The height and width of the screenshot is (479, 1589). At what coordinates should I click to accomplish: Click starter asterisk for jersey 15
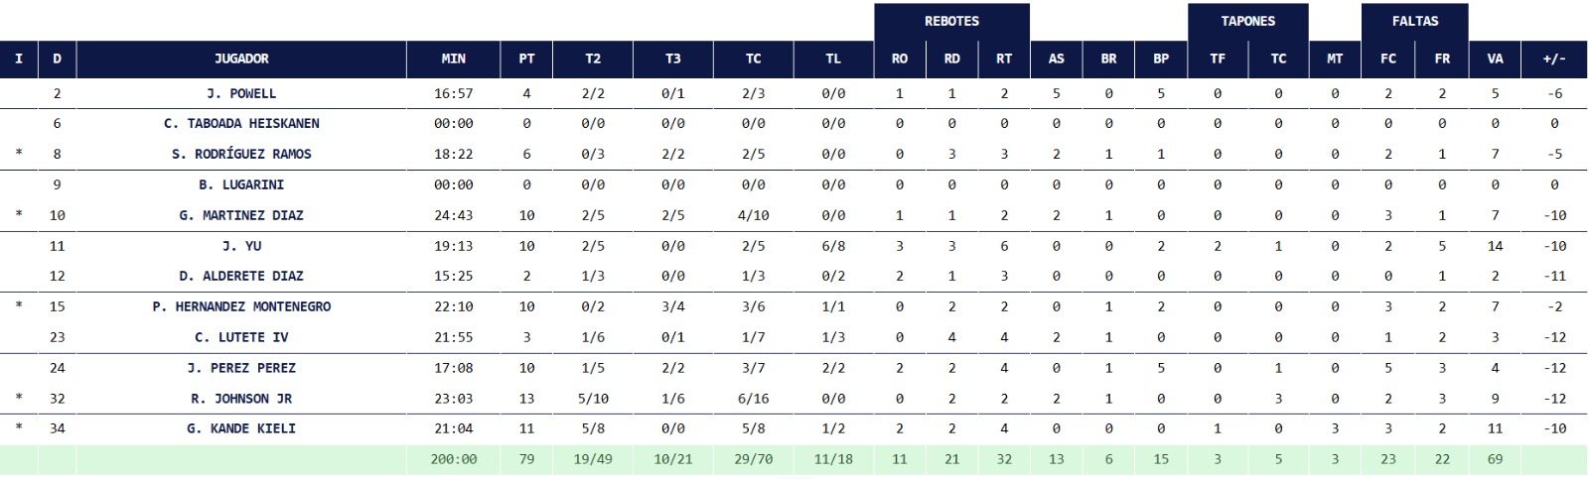pos(19,306)
